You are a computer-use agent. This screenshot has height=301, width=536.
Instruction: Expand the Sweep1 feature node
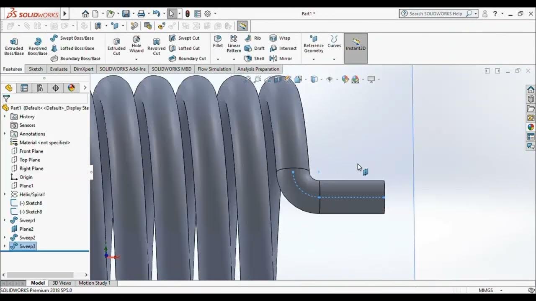click(5, 220)
